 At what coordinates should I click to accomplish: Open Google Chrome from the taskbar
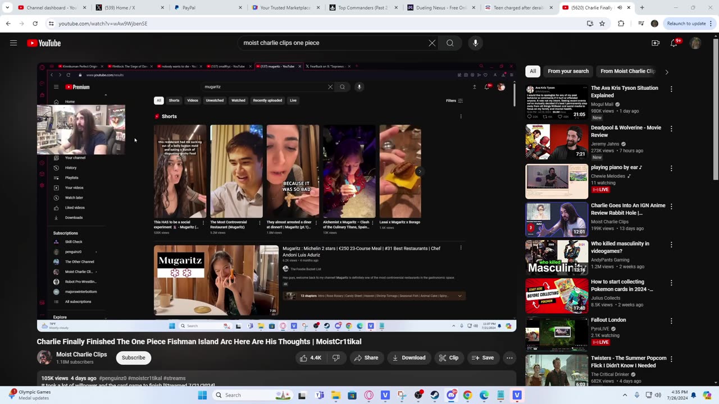467,395
